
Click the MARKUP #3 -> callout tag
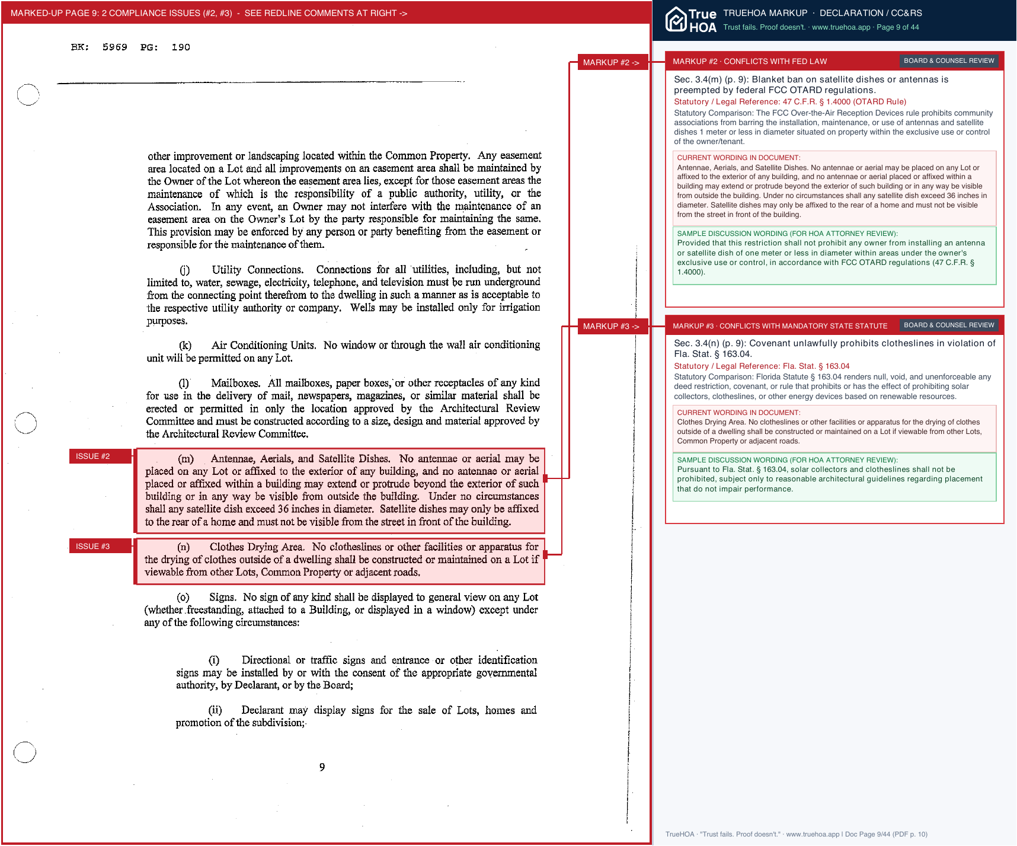pyautogui.click(x=613, y=326)
